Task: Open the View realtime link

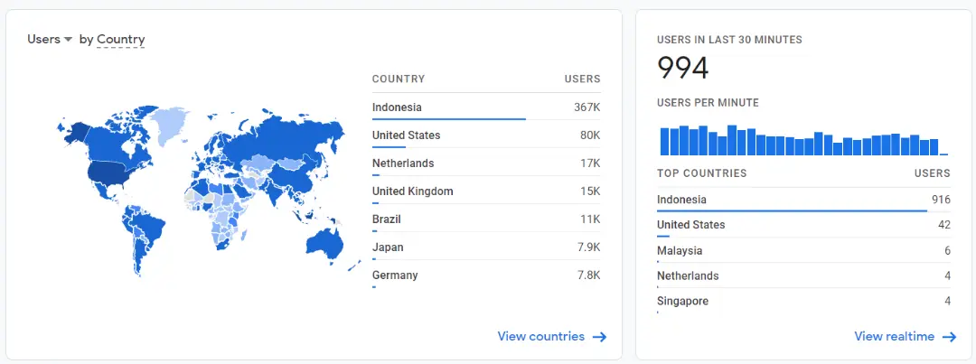Action: coord(894,337)
